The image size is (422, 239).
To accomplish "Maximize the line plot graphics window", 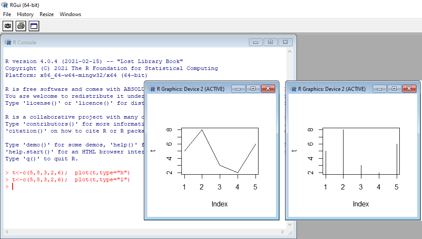I will (x=253, y=89).
